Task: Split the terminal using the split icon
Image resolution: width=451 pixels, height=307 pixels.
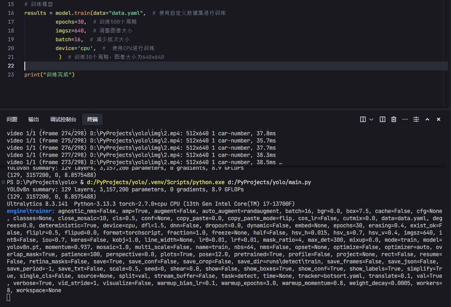Action: [x=382, y=119]
